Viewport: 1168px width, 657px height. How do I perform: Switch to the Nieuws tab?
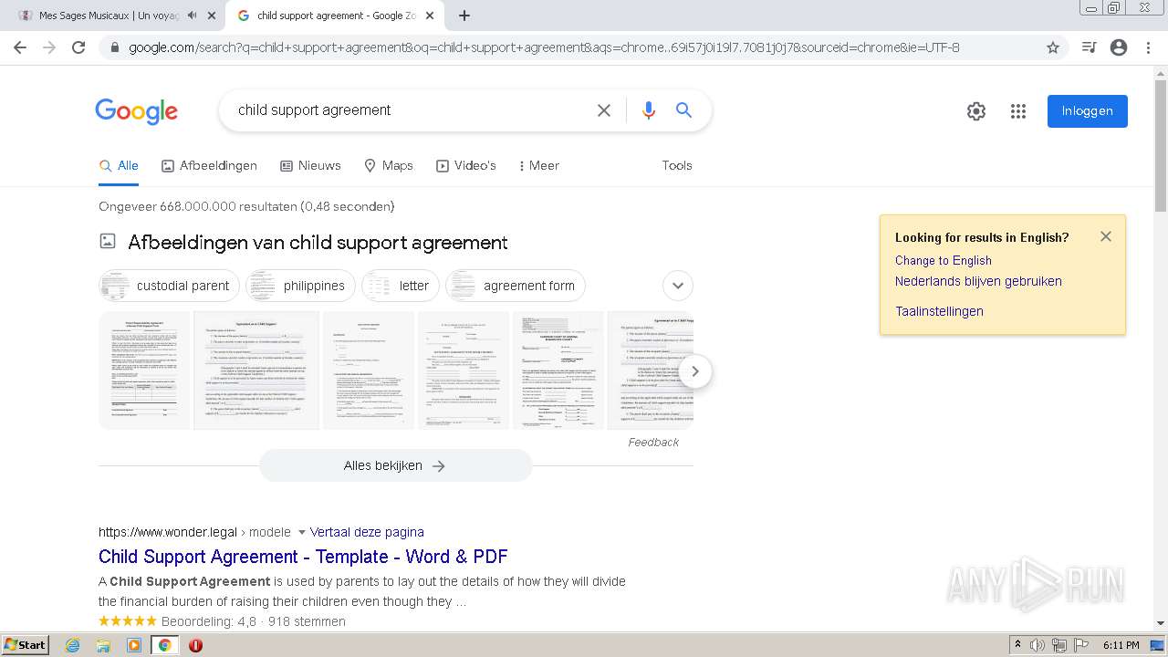[x=310, y=165]
